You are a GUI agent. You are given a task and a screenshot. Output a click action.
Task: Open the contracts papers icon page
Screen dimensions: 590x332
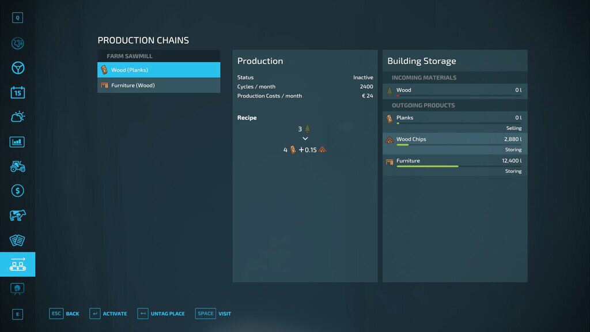17,240
